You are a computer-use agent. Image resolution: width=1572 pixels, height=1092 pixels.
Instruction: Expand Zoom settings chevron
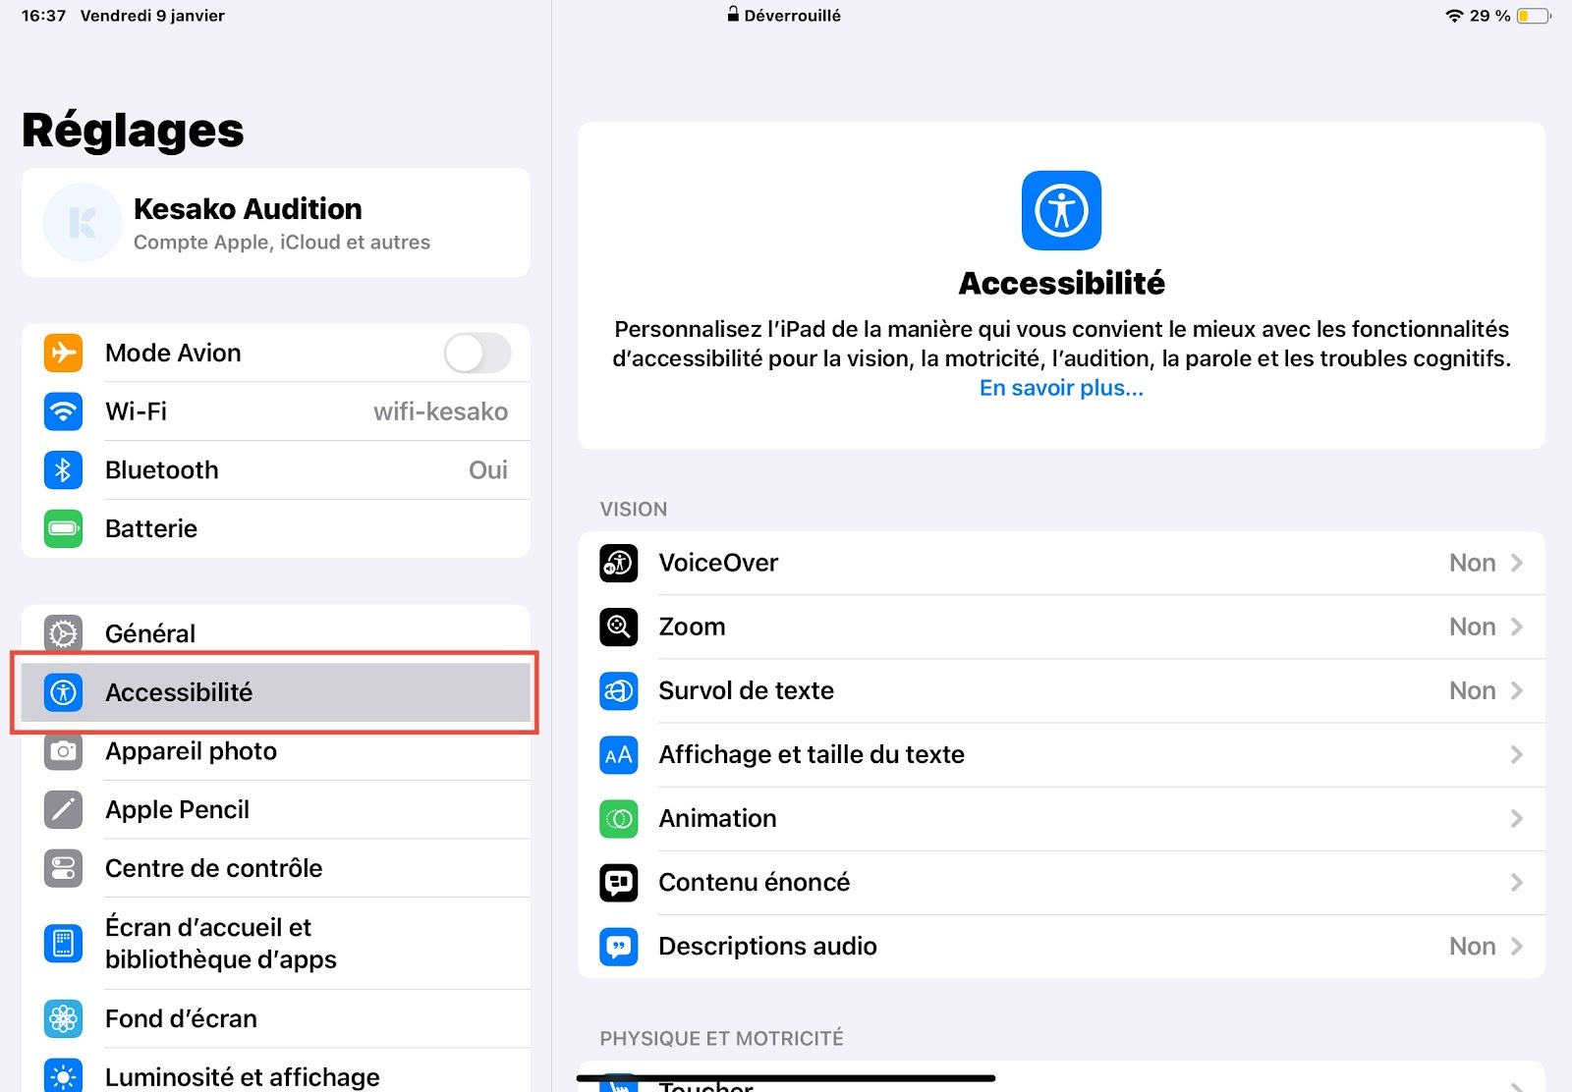(x=1517, y=627)
